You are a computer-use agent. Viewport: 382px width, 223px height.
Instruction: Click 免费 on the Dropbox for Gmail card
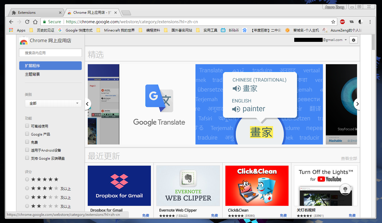click(x=146, y=215)
